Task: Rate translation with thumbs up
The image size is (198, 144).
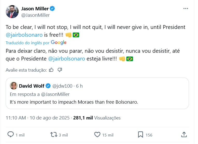Action: pyautogui.click(x=51, y=70)
